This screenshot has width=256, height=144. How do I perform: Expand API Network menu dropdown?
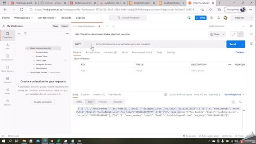(47, 18)
